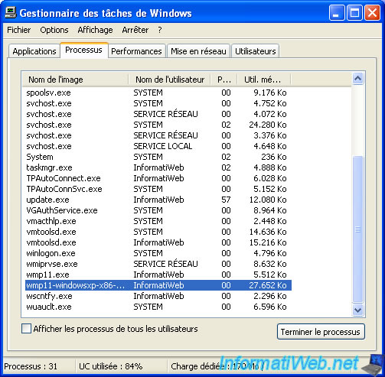Open the Mise en réseau tab
Screen dimensions: 385x377
tap(198, 51)
